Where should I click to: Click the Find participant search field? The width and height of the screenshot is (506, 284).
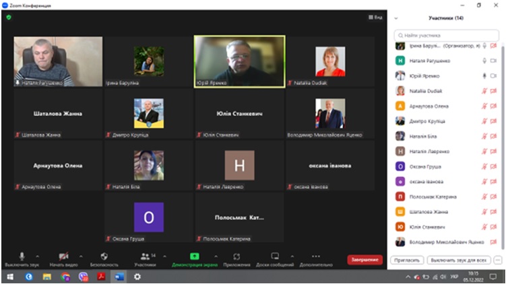(446, 36)
